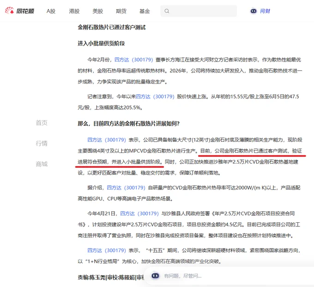Click heading 进入小批量供货阶段
The width and height of the screenshot is (314, 287).
pyautogui.click(x=101, y=43)
